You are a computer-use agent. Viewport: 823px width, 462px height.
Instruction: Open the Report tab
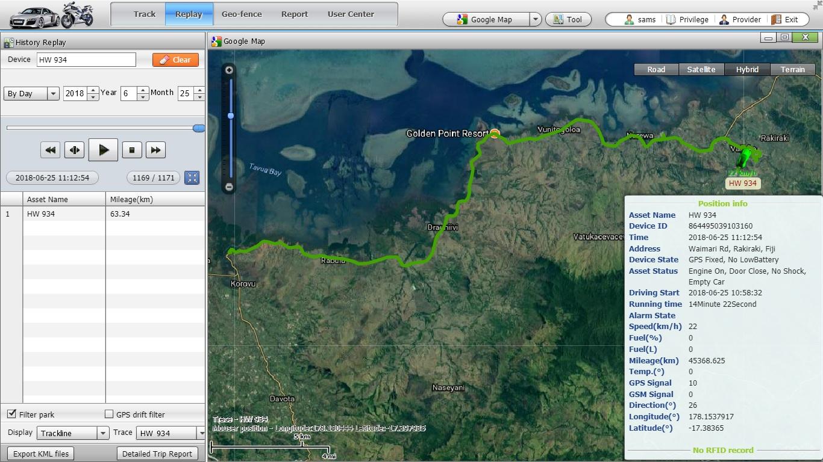295,14
